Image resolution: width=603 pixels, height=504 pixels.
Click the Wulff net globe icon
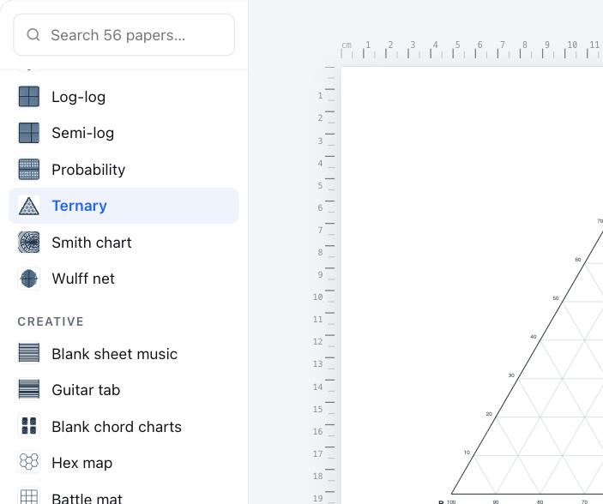click(29, 279)
